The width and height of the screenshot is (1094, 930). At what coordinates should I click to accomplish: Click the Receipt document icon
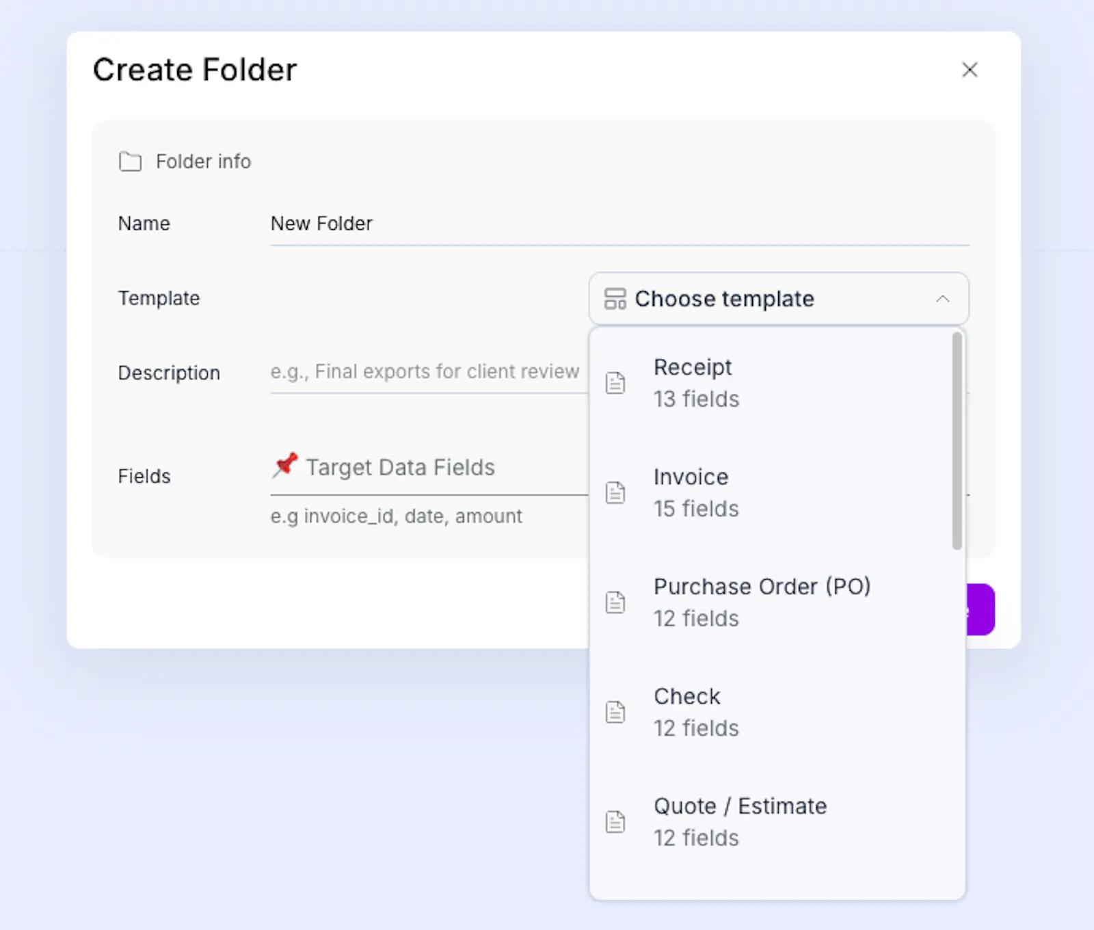coord(615,383)
